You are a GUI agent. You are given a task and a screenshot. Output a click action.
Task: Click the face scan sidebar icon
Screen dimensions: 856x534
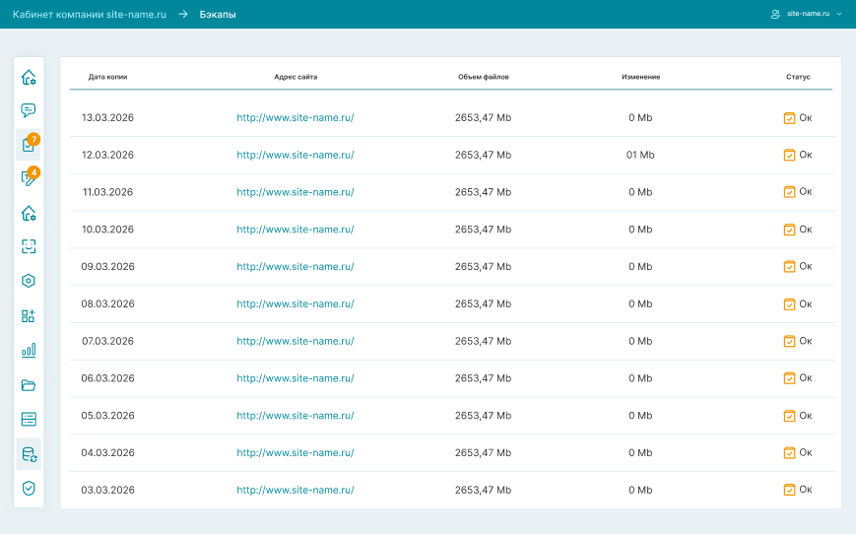(x=29, y=246)
